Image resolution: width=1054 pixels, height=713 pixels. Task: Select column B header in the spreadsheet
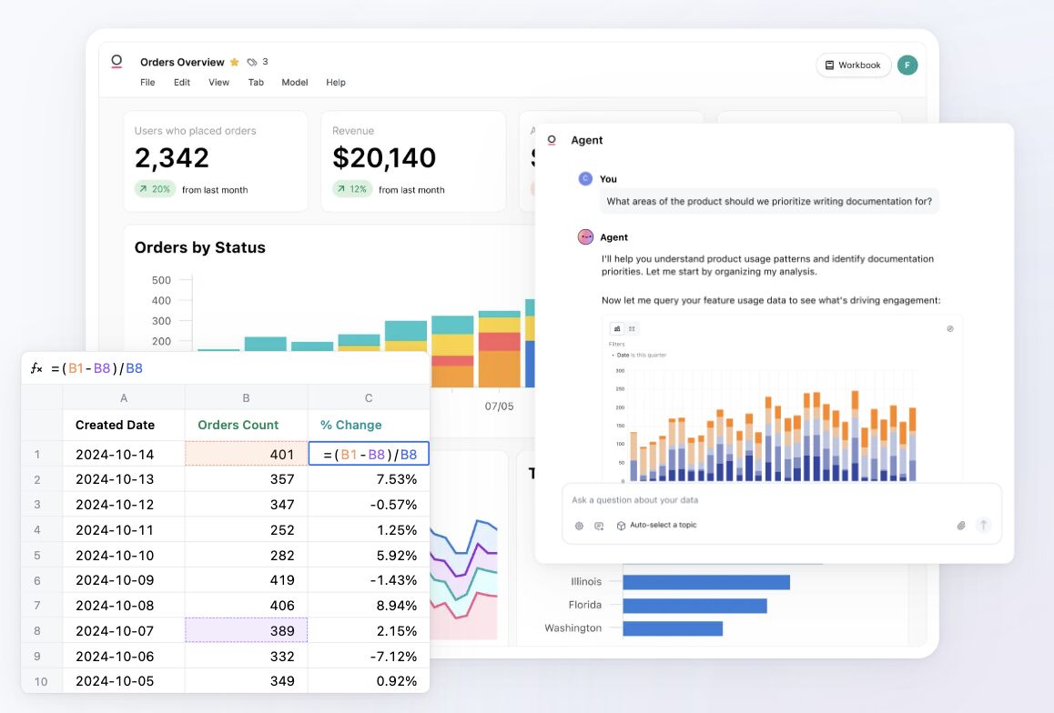(246, 398)
